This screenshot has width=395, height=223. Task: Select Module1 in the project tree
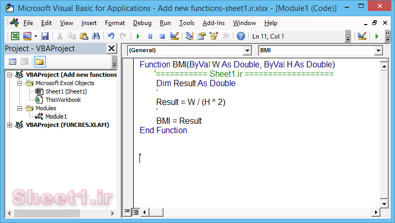55,116
